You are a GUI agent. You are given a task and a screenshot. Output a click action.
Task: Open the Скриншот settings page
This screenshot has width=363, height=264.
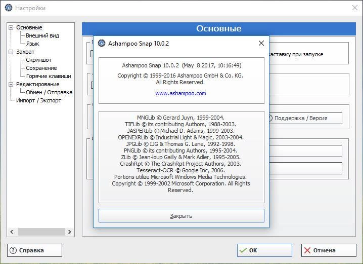(38, 60)
